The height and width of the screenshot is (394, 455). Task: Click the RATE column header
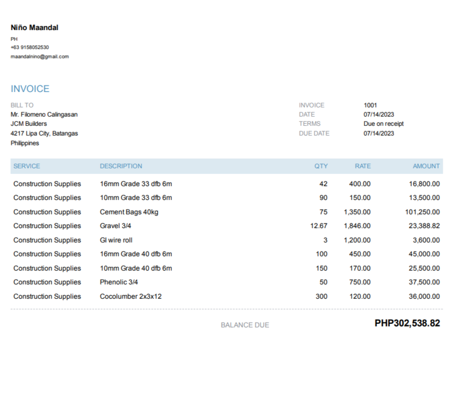pyautogui.click(x=363, y=166)
